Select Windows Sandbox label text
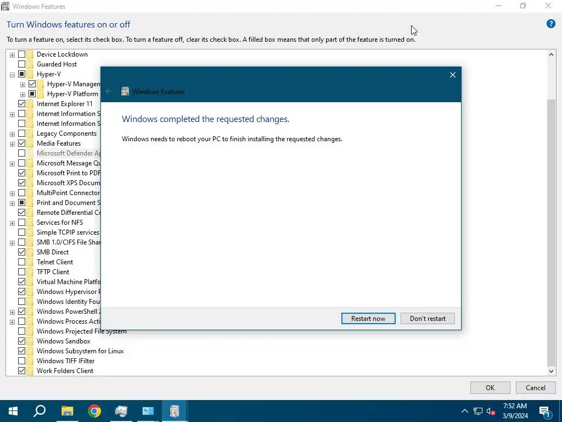 tap(64, 341)
